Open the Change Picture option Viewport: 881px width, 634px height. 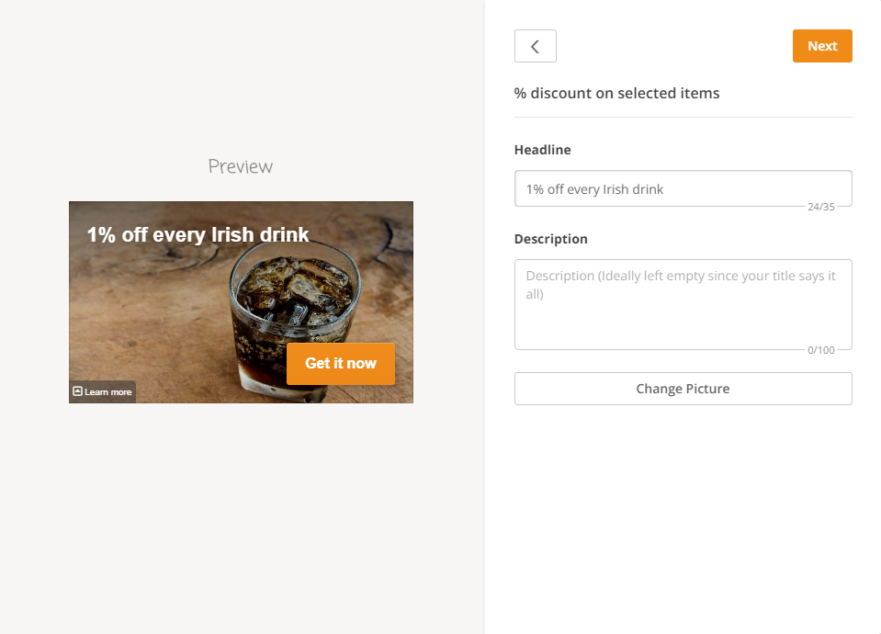coord(683,389)
